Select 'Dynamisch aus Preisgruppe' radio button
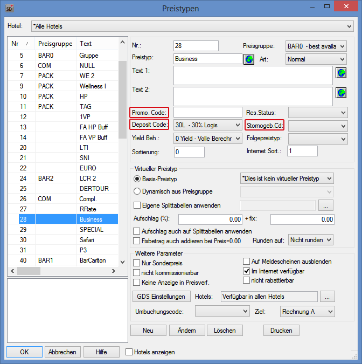 click(137, 191)
